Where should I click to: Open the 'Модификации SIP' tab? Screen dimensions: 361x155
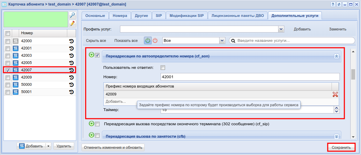187,16
